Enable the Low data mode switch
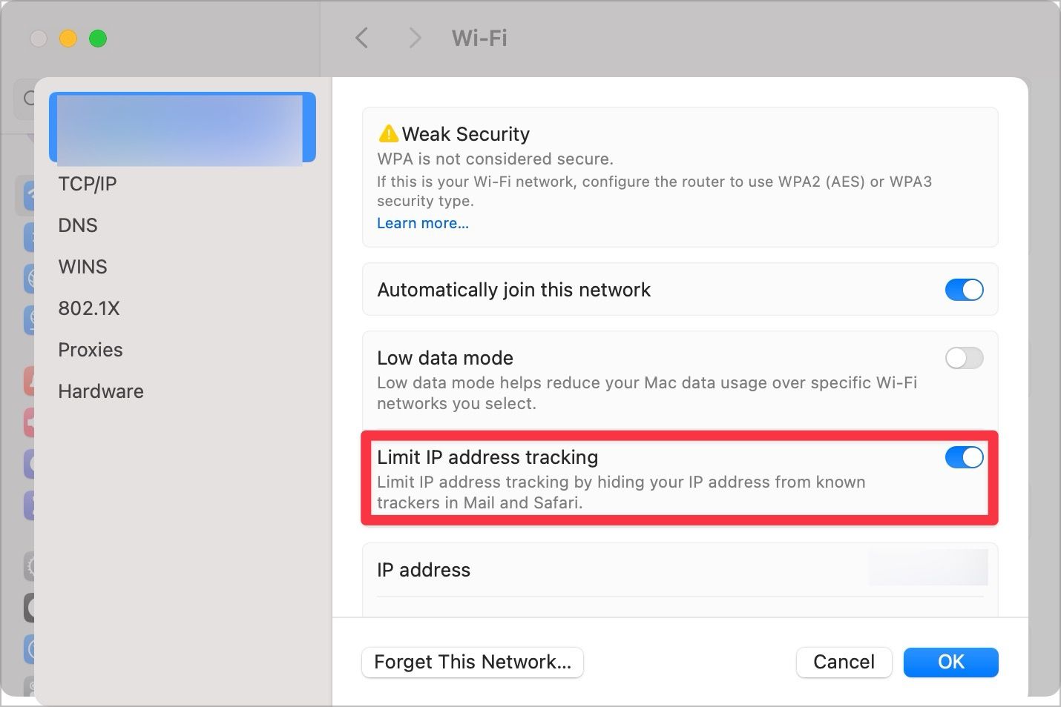This screenshot has width=1061, height=707. click(964, 358)
